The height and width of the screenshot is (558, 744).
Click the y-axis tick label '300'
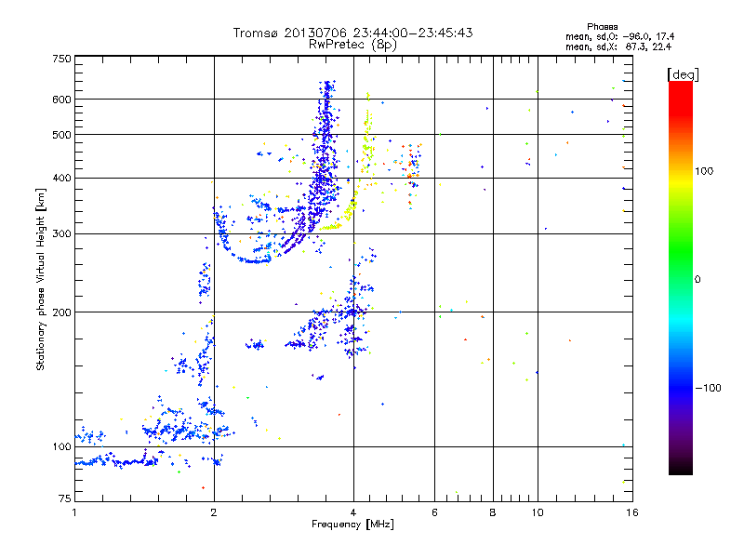pyautogui.click(x=61, y=234)
